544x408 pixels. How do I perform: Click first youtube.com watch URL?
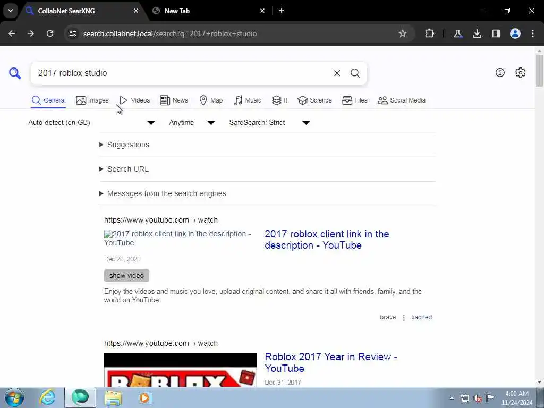click(x=161, y=220)
